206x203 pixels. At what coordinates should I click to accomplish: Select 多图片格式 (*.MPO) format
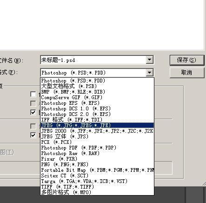point(97,192)
